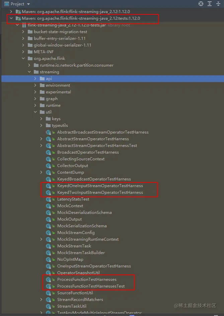Click the BroadcastOperatorTestHarness class icon
The image size is (224, 316).
pyautogui.click(x=48, y=152)
